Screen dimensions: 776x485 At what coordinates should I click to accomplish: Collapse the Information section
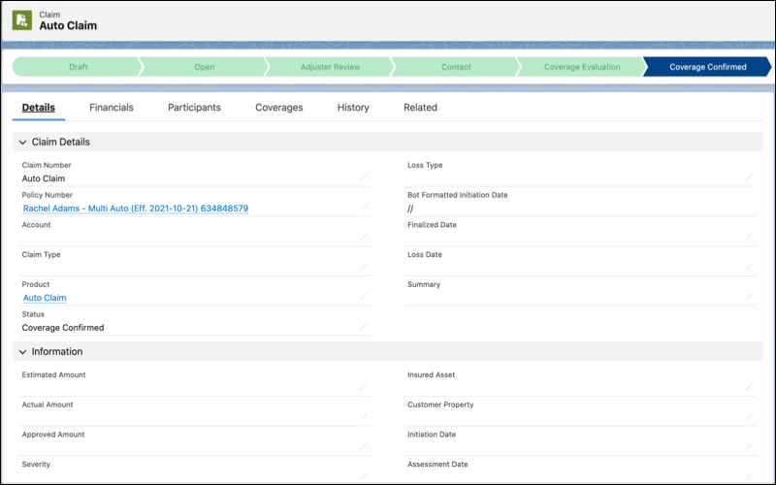(x=22, y=352)
